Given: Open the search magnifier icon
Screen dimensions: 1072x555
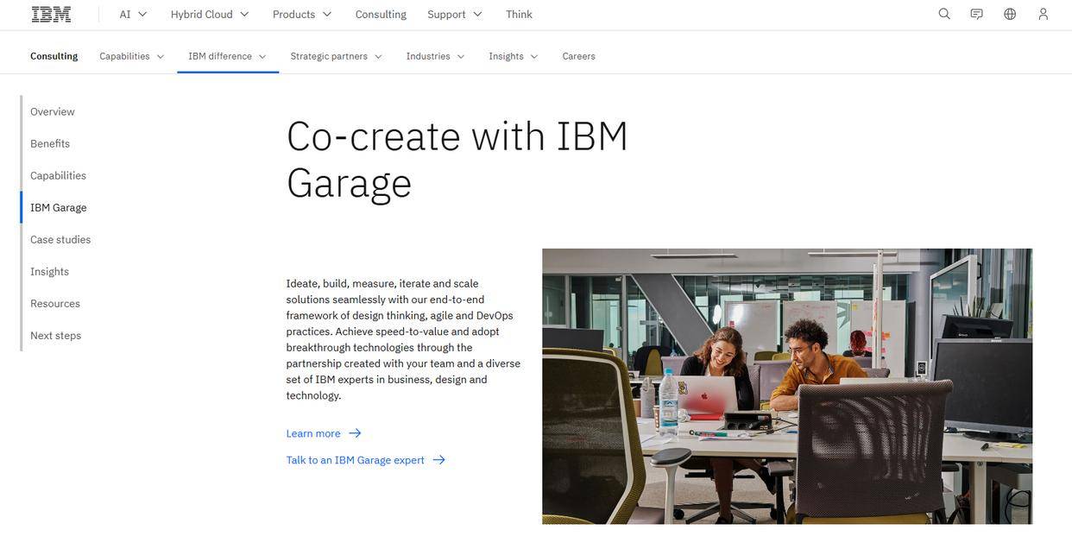Looking at the screenshot, I should [x=944, y=14].
